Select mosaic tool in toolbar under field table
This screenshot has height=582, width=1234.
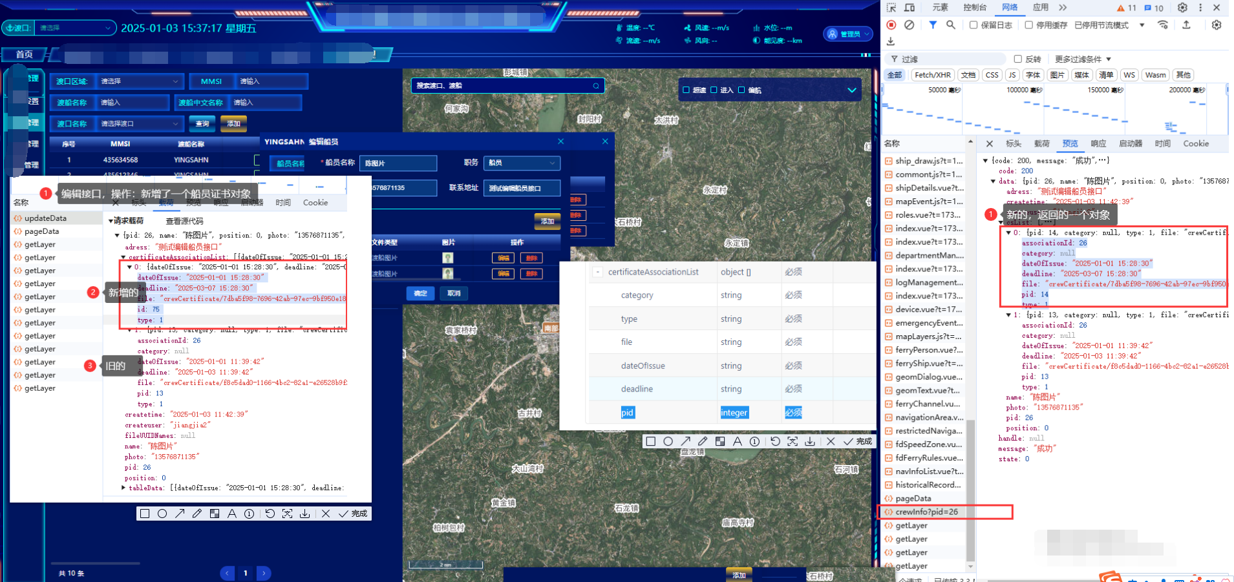(x=720, y=441)
